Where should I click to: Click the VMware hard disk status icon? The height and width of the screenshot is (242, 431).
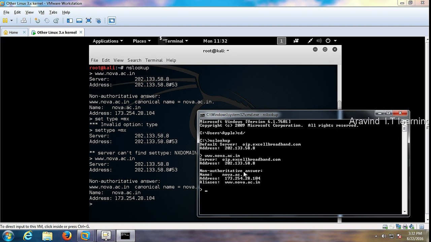tap(385, 227)
